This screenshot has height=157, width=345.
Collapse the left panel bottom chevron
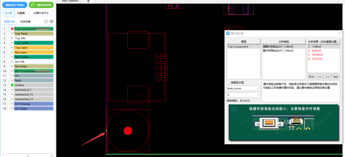point(28,156)
